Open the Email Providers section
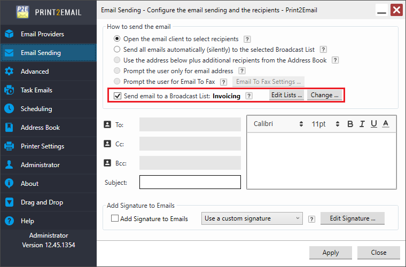Viewport: 406px width, 267px height. tap(49, 34)
